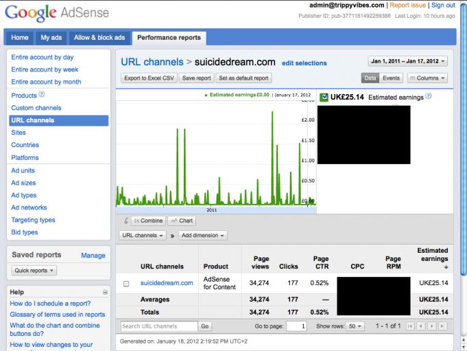The image size is (467, 351).
Task: Open the Products report link
Action: coord(24,95)
